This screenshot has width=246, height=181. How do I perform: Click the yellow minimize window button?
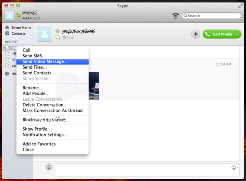tap(12, 6)
